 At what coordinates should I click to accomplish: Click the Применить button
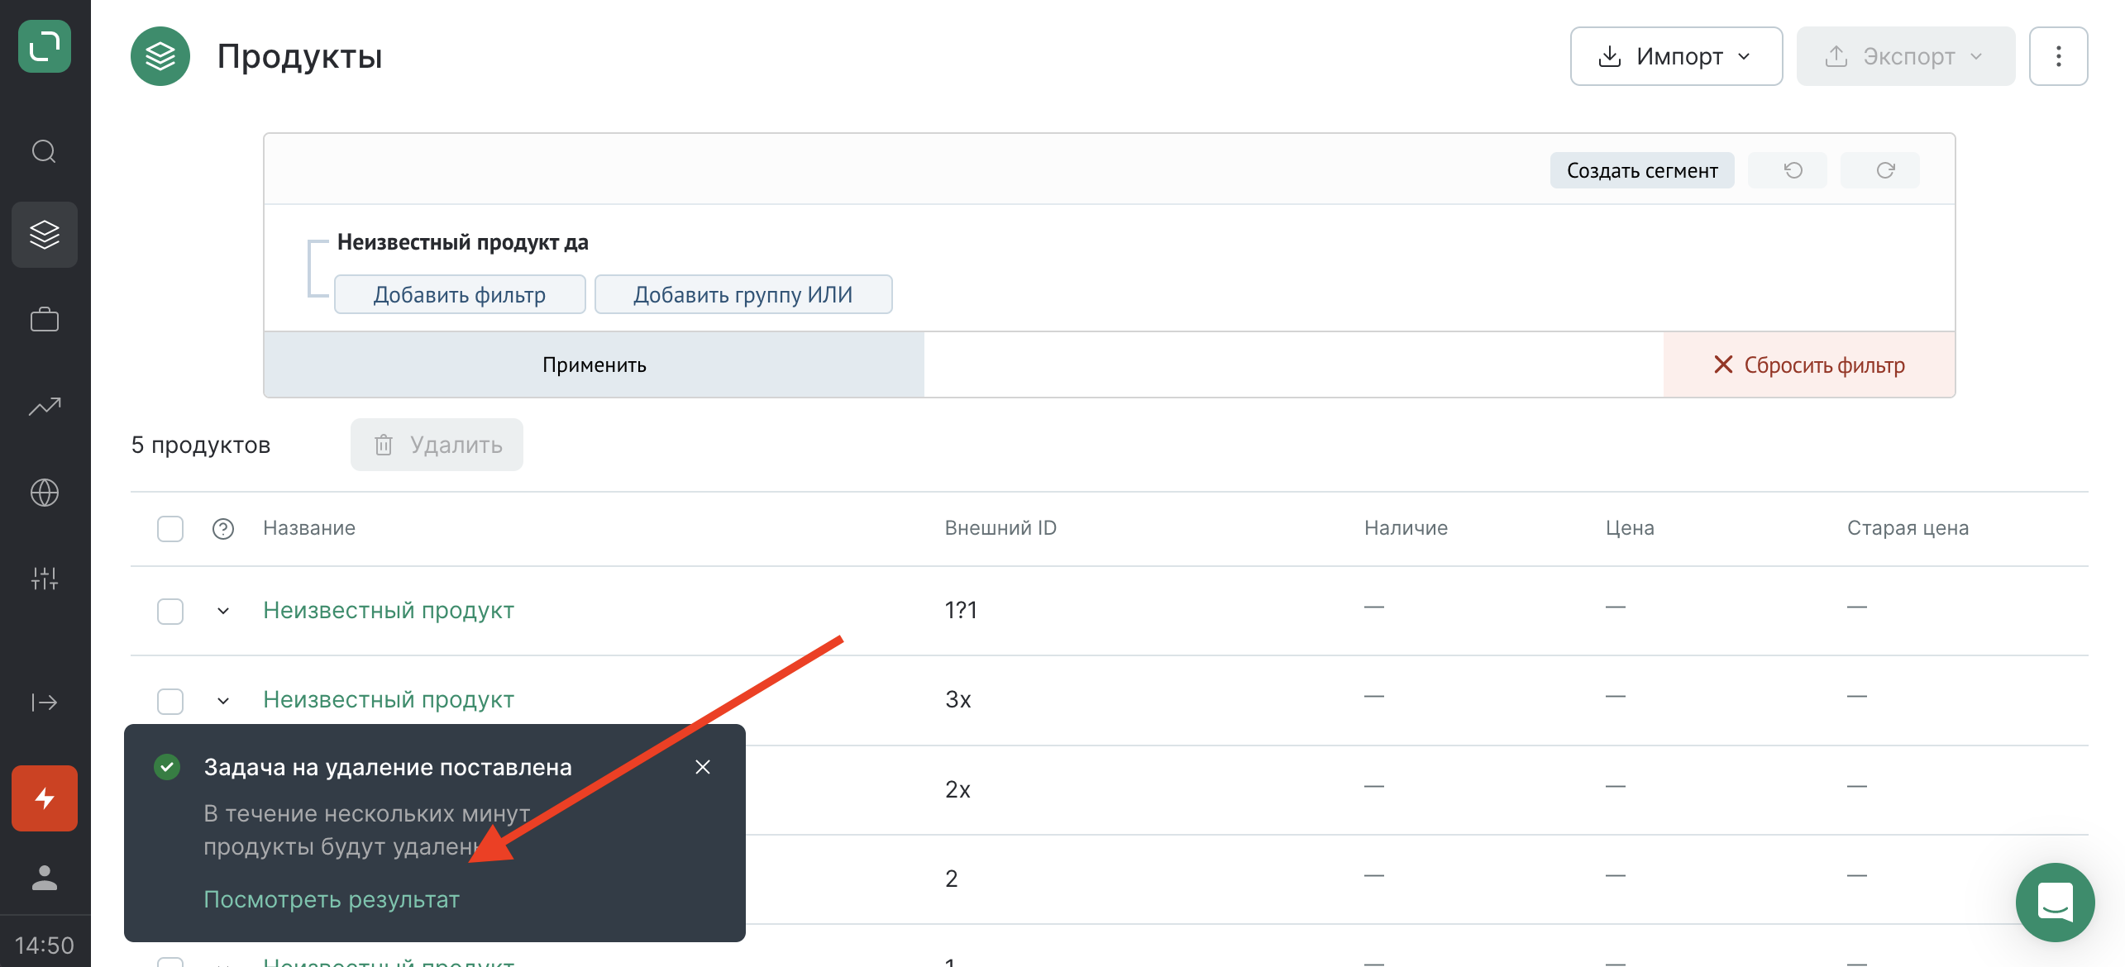(x=594, y=364)
